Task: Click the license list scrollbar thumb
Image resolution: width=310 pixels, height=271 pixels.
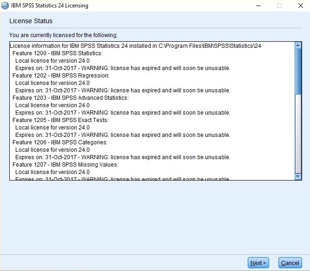Action: point(298,71)
